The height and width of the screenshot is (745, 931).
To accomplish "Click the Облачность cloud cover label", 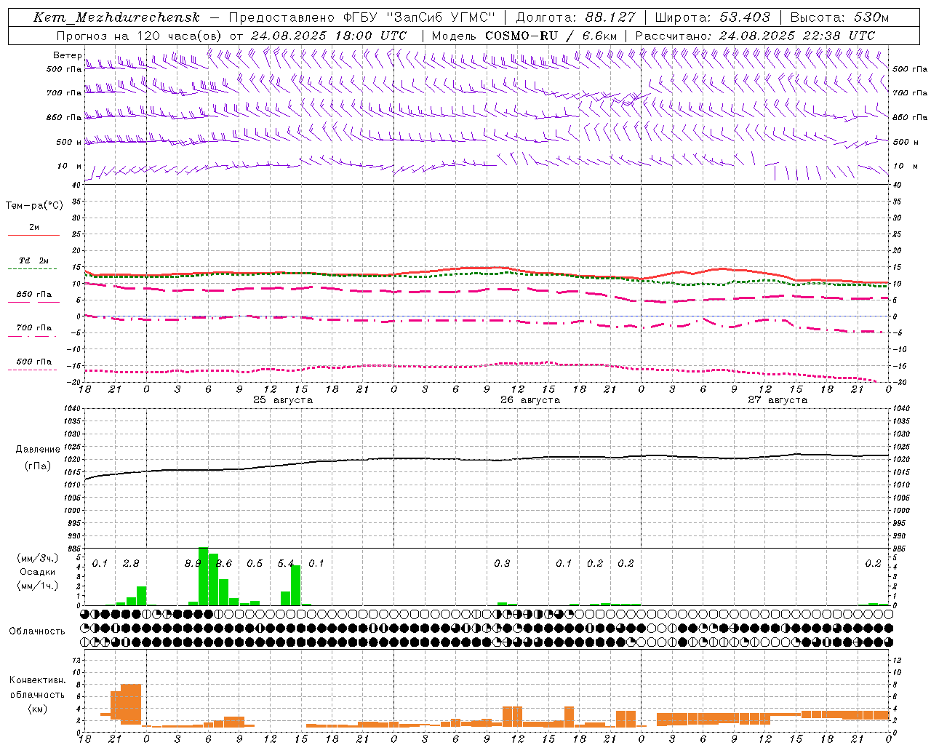I will [37, 631].
